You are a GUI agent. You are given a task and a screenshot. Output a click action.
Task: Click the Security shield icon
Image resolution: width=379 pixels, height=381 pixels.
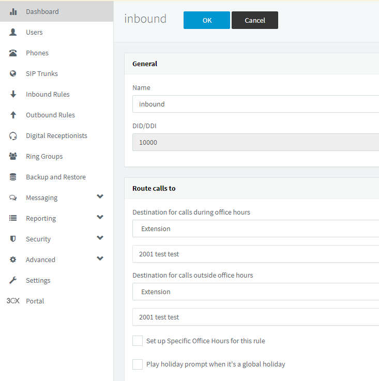click(x=13, y=239)
